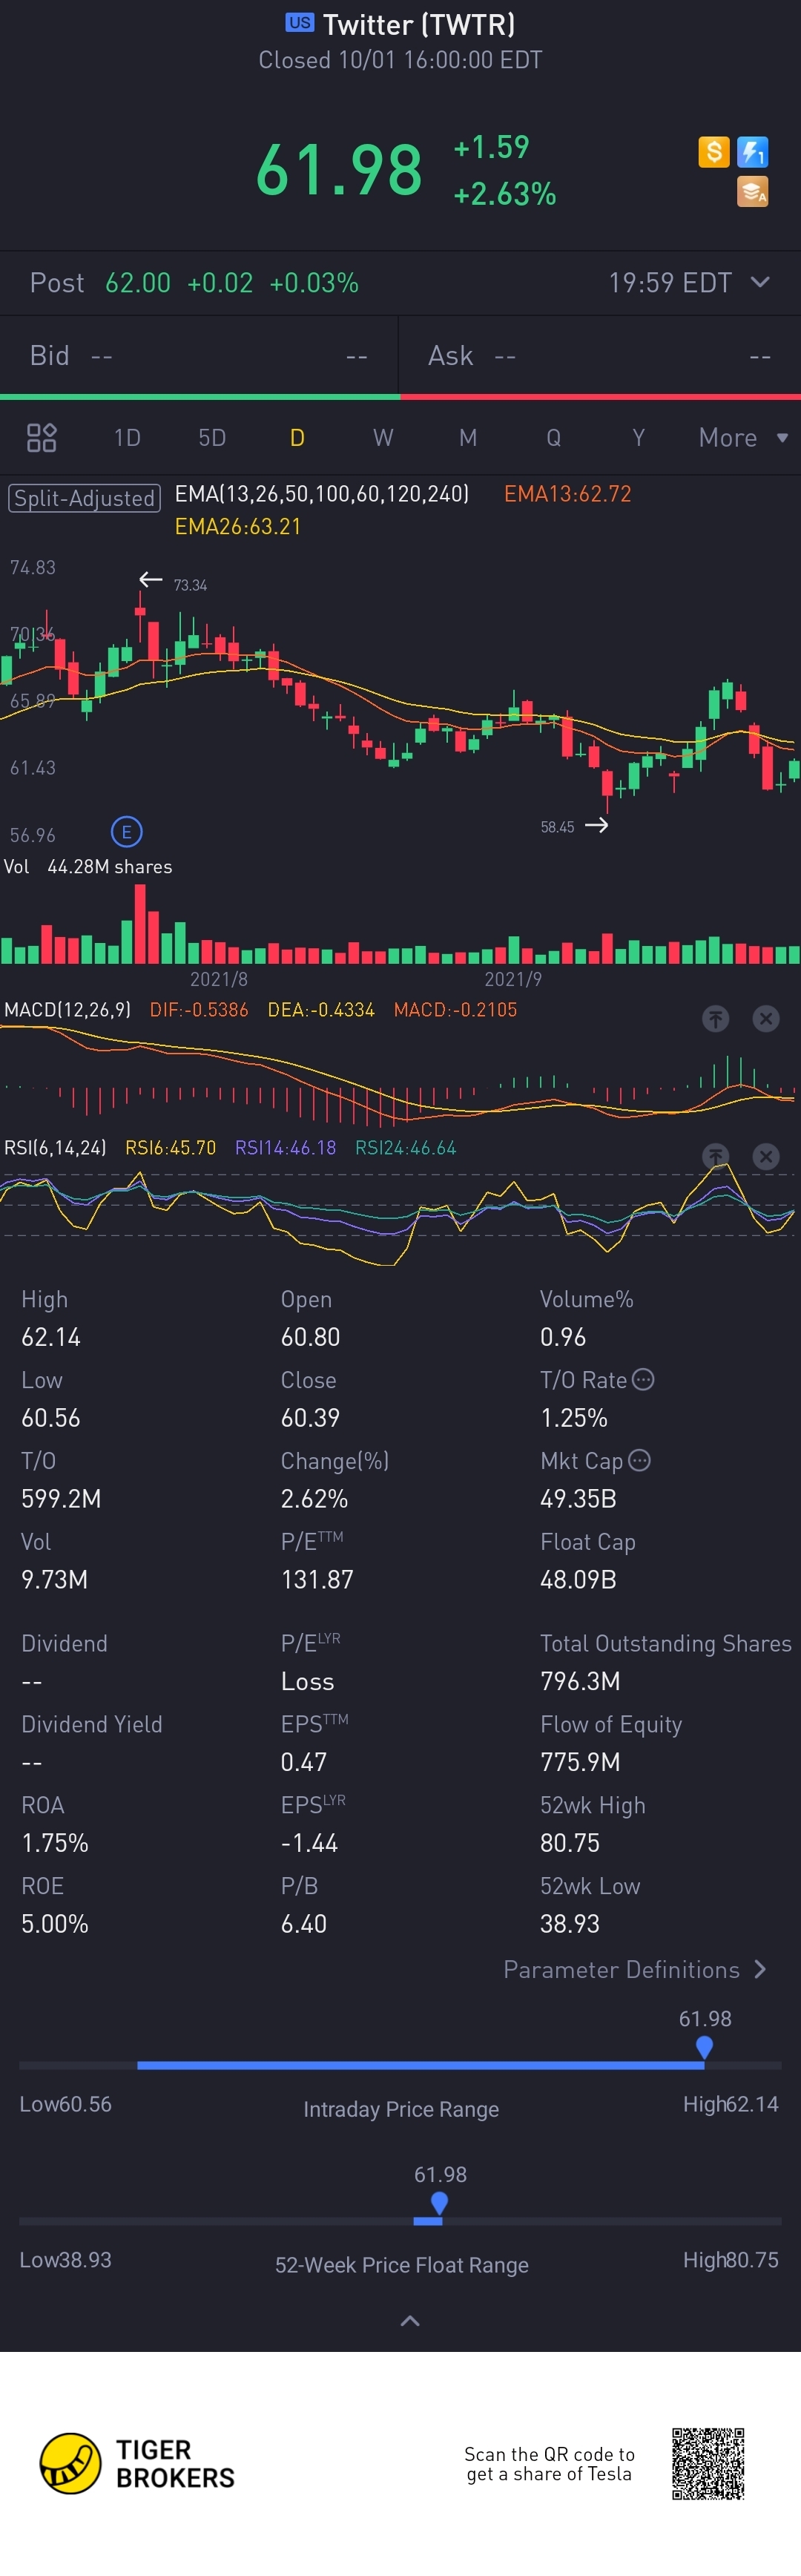Tap the Scan the QR code text
Image resolution: width=801 pixels, height=2576 pixels.
click(549, 2463)
